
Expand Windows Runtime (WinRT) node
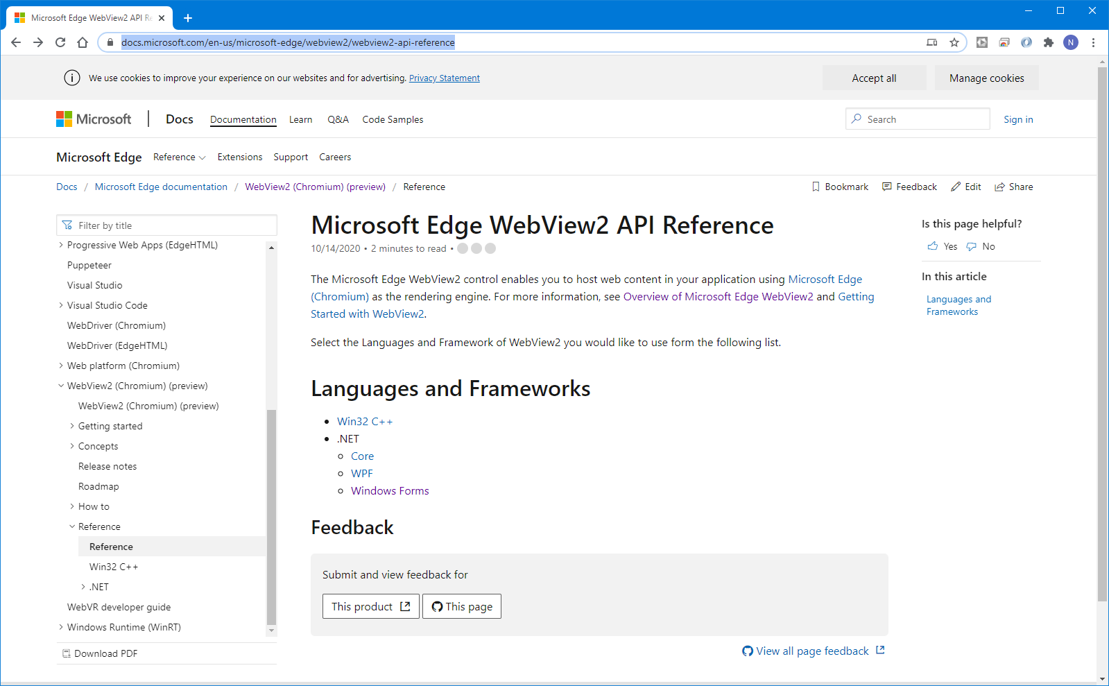click(61, 627)
